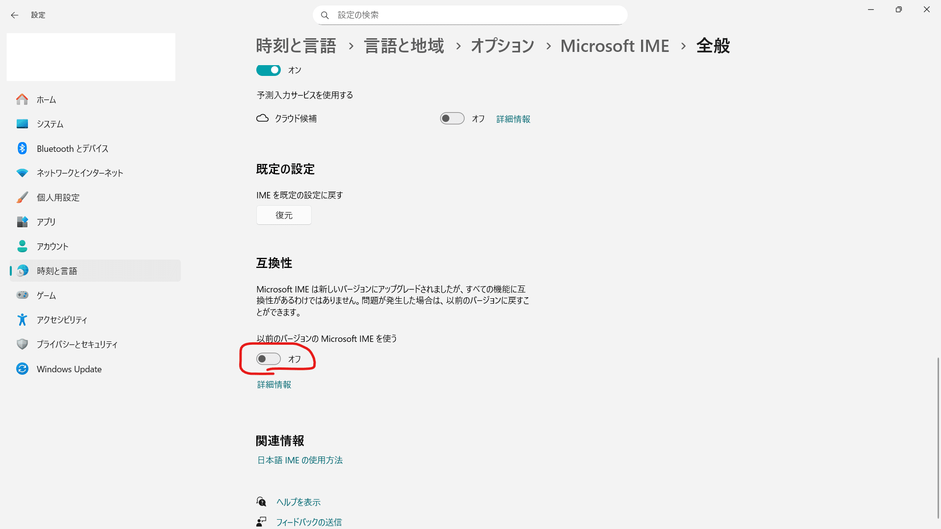Select アカウント in the navigation pane
The image size is (941, 529).
pyautogui.click(x=52, y=246)
